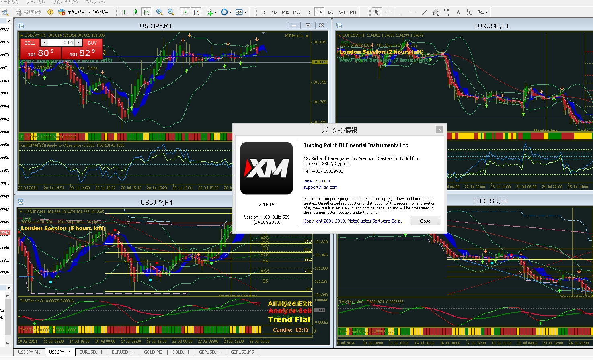Screen dimensions: 593x360
Task: Toggle the Expert Advisors button
Action: [84, 12]
